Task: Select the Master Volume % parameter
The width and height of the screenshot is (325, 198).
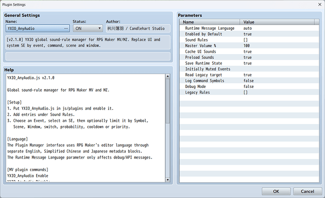Action: 249,46
